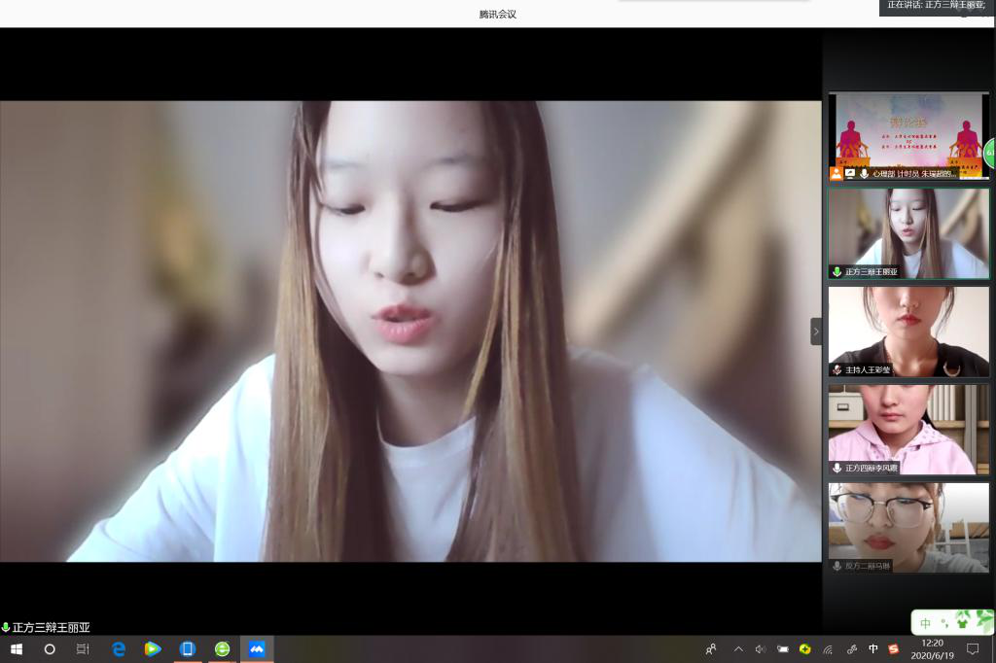
Task: Click the microphone icon on 主持人王彩莹 tile
Action: [836, 369]
